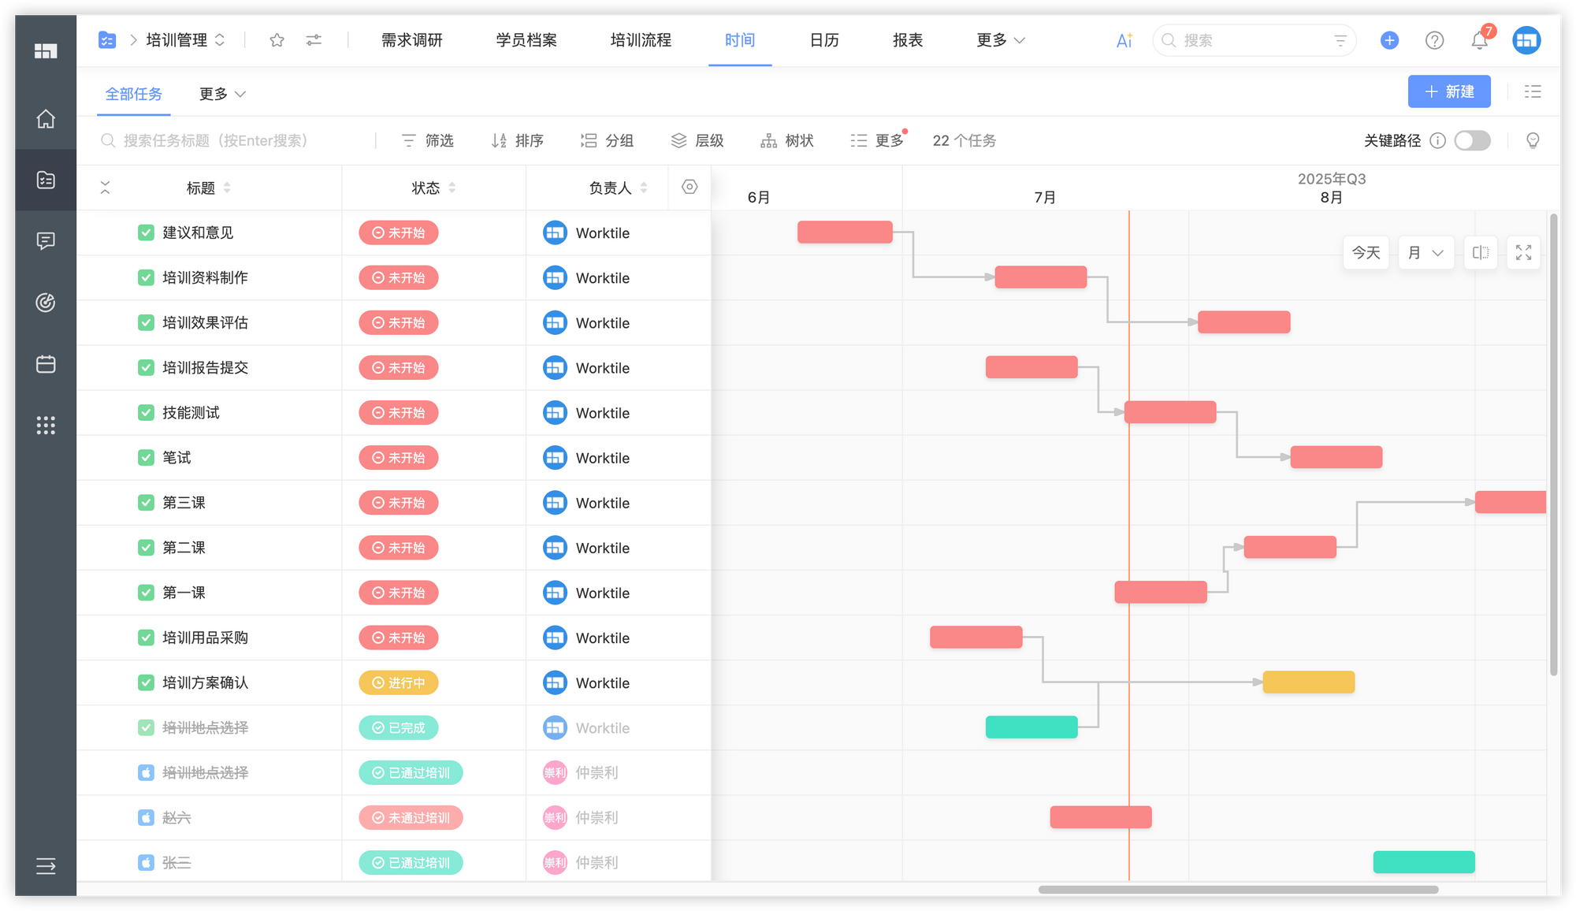Click the 新建 button
The image size is (1576, 911).
[1448, 91]
